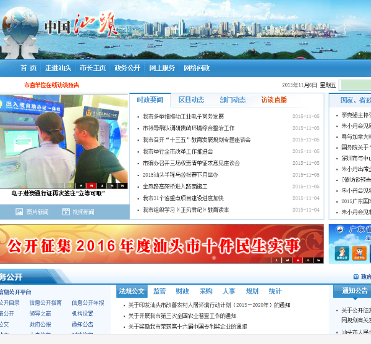Select highlighted slide 3 of the photo carousel

click(92, 186)
